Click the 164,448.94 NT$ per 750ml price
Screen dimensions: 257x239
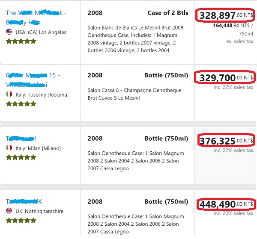(233, 30)
